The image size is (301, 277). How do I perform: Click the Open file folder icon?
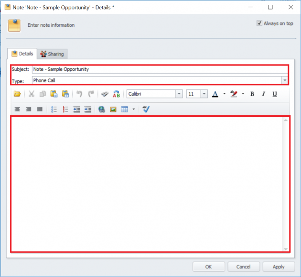17,94
